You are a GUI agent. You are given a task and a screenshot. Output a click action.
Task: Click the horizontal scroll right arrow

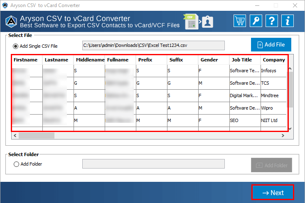point(283,136)
